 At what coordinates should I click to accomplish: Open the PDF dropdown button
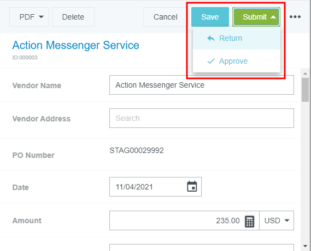[29, 17]
